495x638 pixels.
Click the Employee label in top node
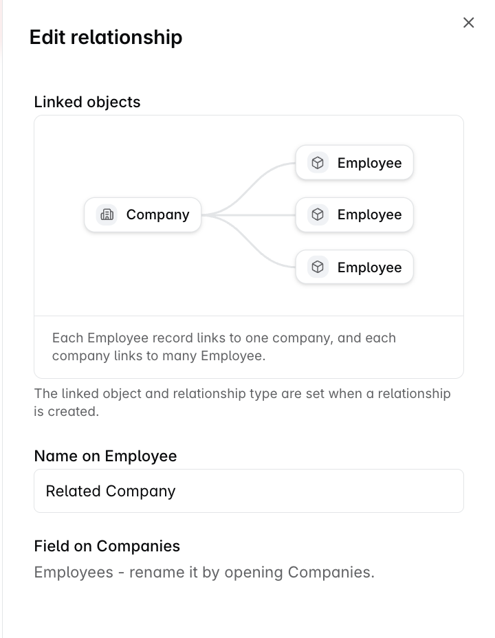[x=369, y=163]
